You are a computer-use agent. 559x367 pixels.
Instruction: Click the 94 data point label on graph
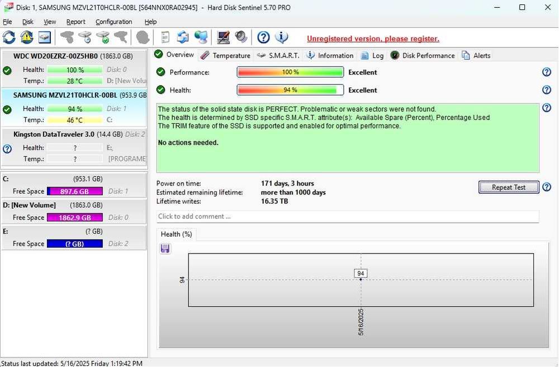pyautogui.click(x=361, y=273)
